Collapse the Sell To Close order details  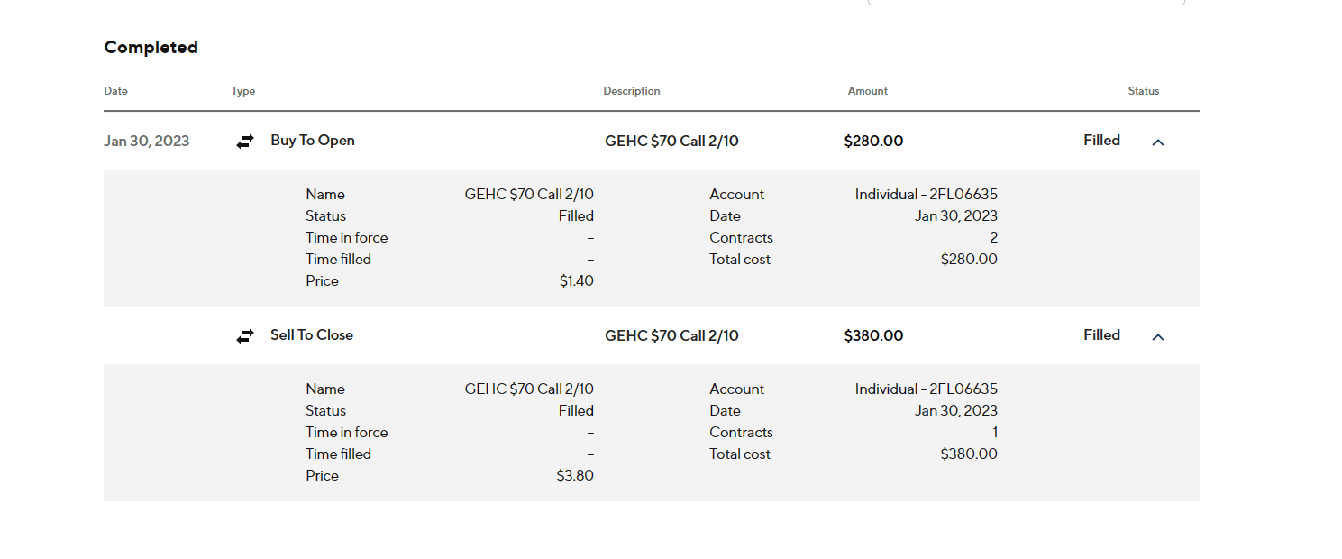pos(1158,336)
